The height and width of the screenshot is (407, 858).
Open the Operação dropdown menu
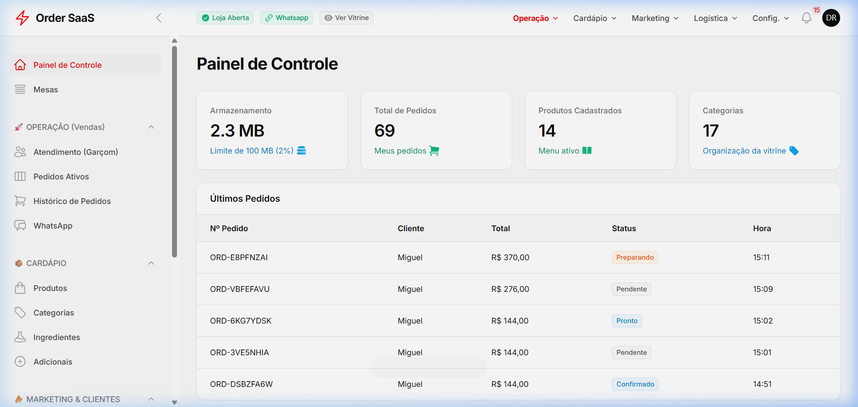click(x=535, y=18)
